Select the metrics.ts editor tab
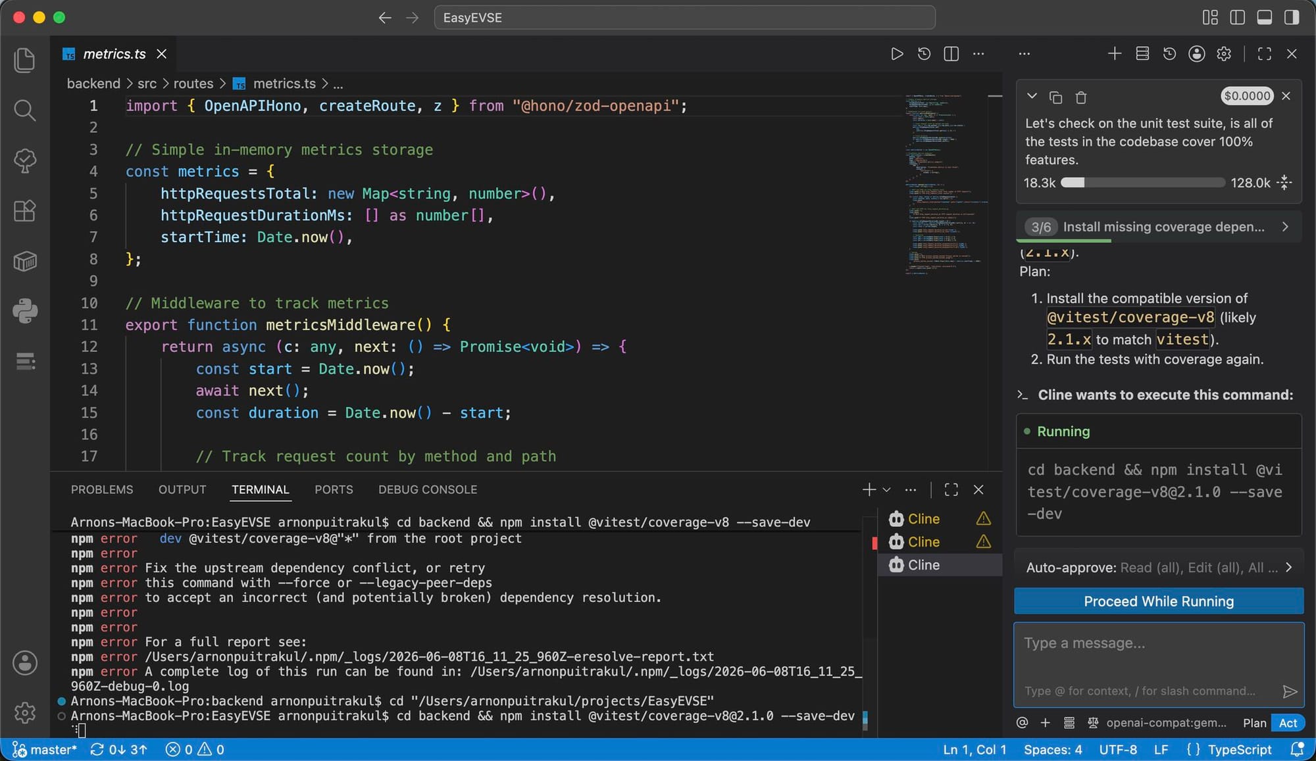The width and height of the screenshot is (1316, 761). pos(114,54)
